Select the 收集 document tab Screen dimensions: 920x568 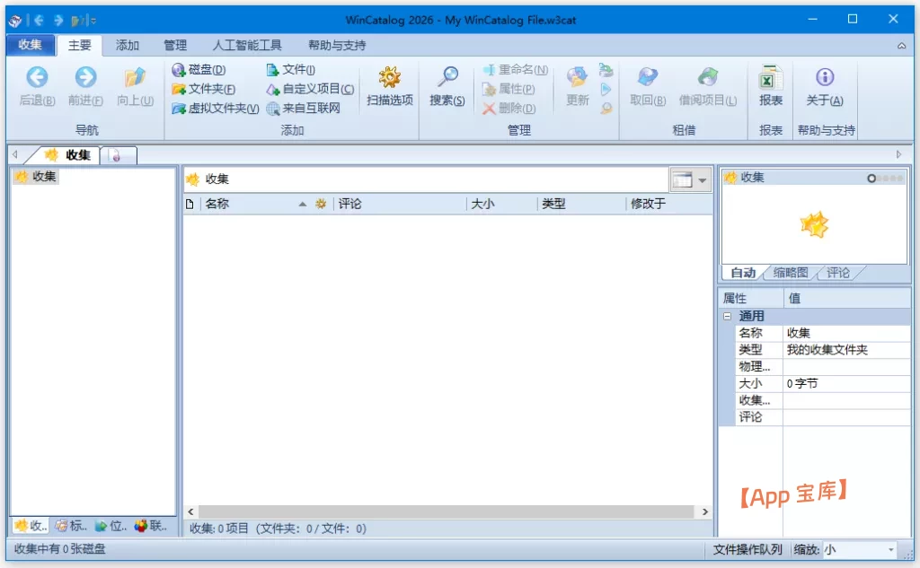(68, 154)
